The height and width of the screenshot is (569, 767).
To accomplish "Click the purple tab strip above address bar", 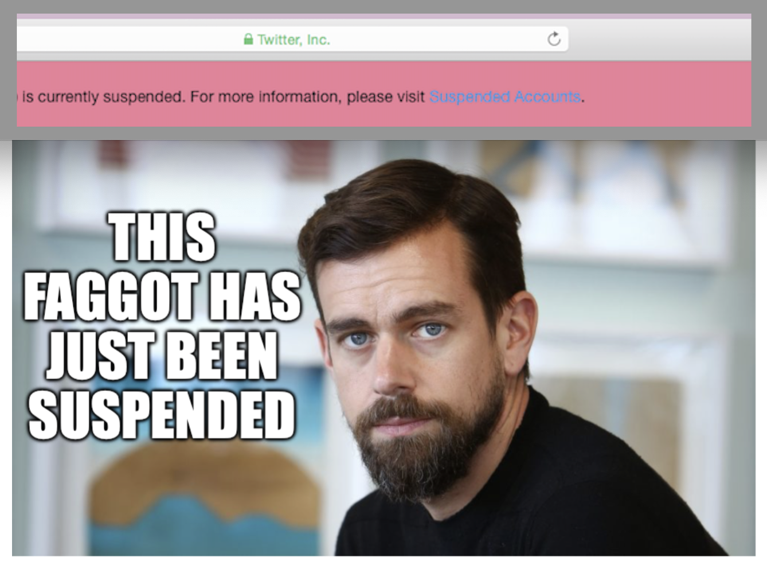I will point(384,17).
